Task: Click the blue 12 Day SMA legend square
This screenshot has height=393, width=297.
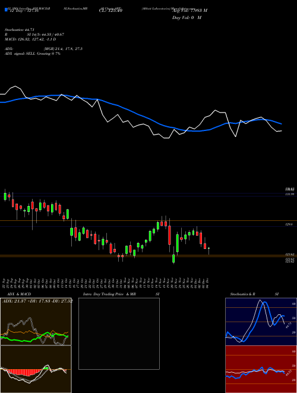Action: [x=6, y=10]
